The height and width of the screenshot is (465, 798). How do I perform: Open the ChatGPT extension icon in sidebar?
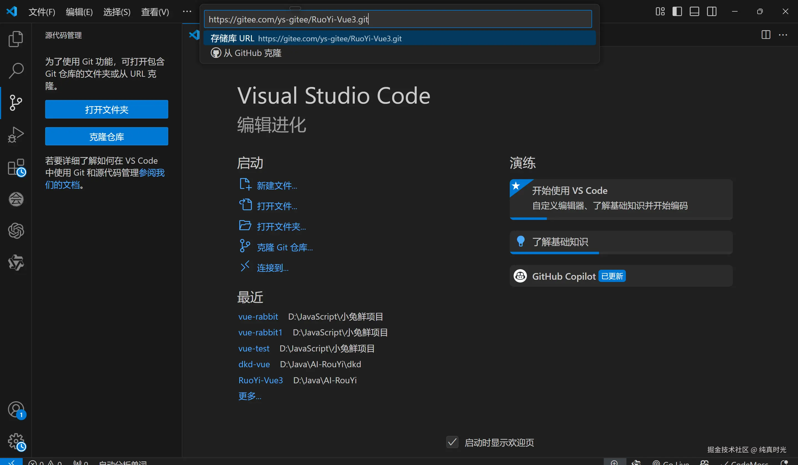tap(16, 231)
